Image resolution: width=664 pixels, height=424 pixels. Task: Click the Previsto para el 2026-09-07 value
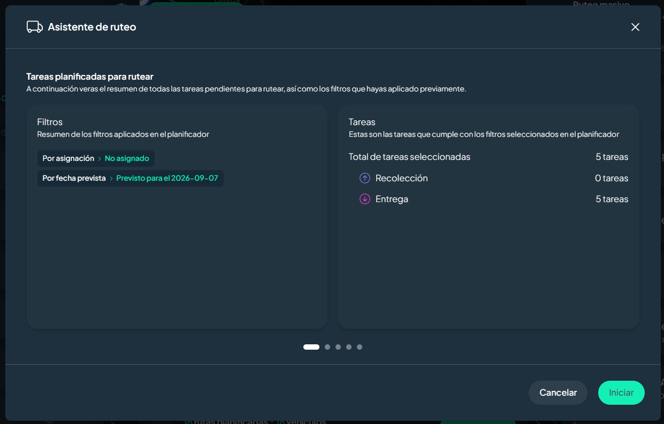coord(167,179)
